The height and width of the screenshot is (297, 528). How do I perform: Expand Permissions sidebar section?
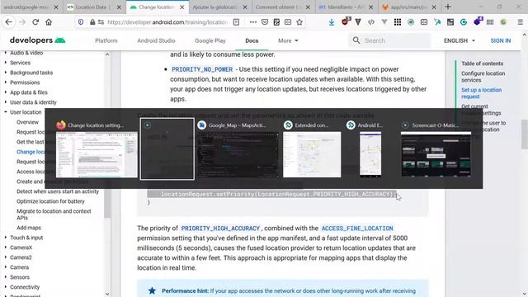(x=25, y=82)
